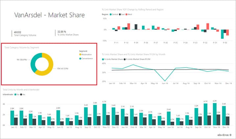Click the Dec-14 label on the line chart axis
Viewport: 236px width, 139px height.
coord(229,83)
